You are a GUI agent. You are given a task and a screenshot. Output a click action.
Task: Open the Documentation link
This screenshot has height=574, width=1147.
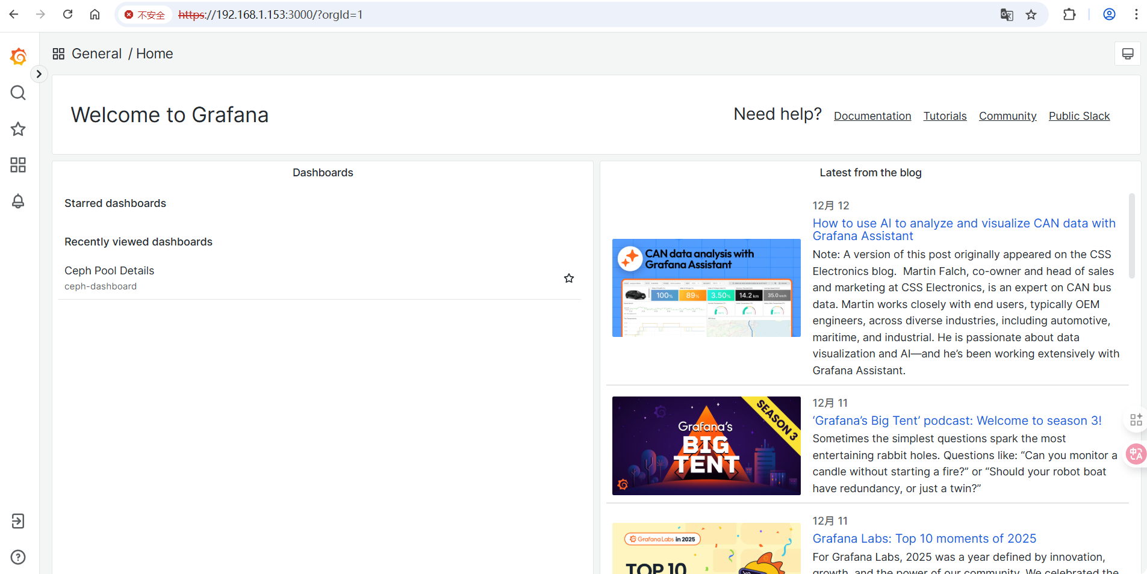click(872, 116)
